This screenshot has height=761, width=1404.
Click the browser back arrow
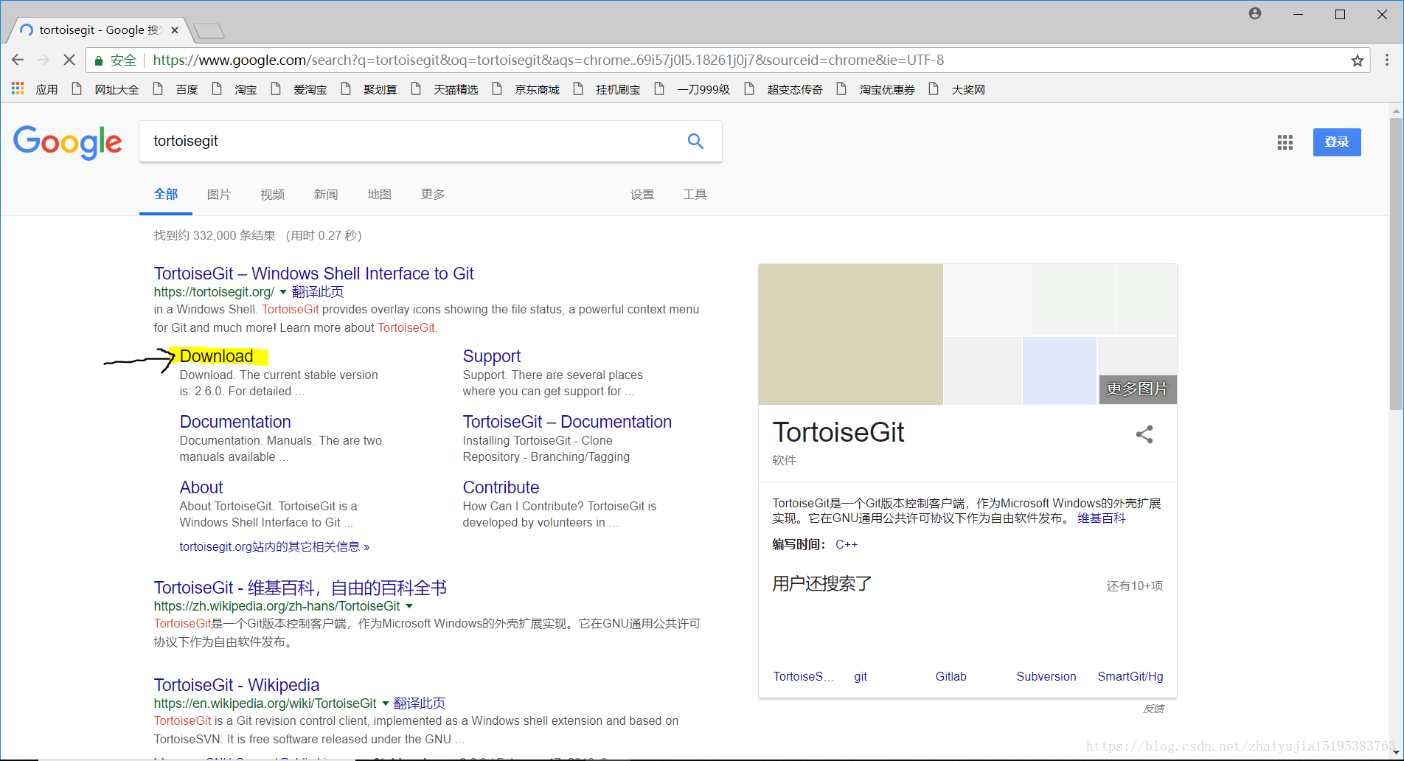18,60
